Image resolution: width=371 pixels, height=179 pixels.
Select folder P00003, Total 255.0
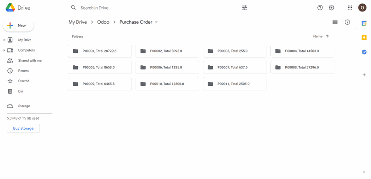click(x=235, y=51)
